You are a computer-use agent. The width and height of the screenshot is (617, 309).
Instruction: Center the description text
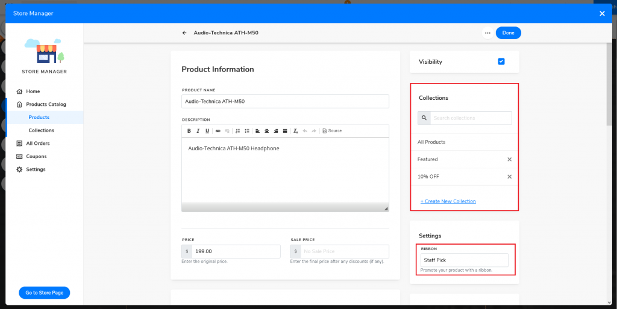[x=267, y=130]
